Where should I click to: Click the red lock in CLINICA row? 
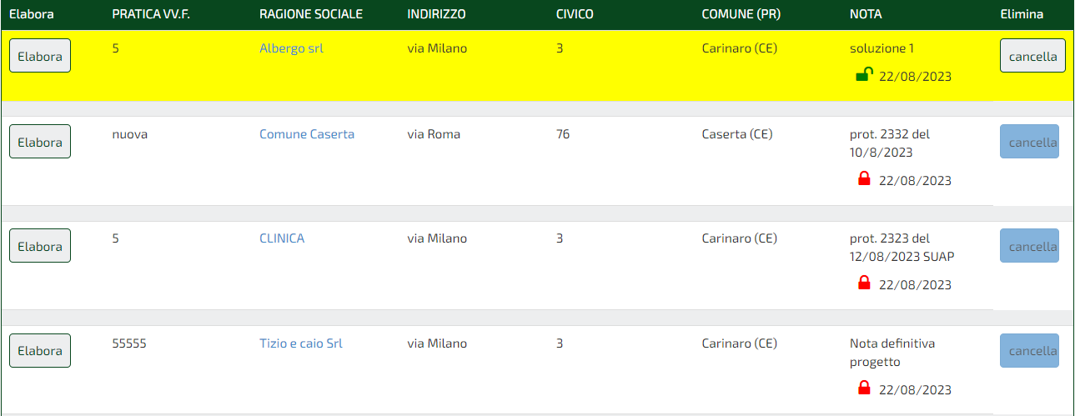pyautogui.click(x=864, y=283)
